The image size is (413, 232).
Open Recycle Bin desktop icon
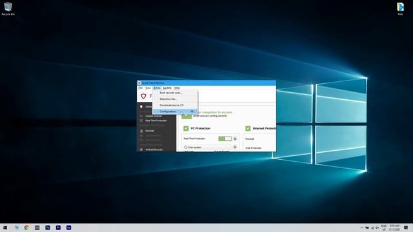point(8,8)
